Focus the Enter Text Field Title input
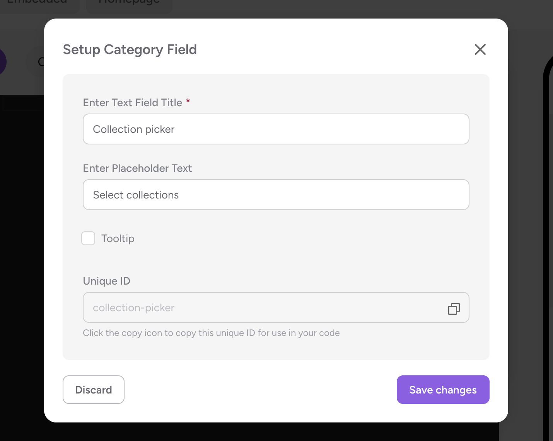 click(x=276, y=129)
